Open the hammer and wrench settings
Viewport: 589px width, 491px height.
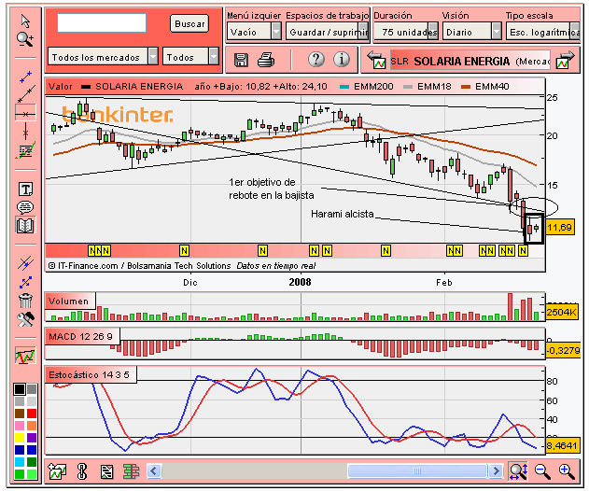[x=25, y=319]
